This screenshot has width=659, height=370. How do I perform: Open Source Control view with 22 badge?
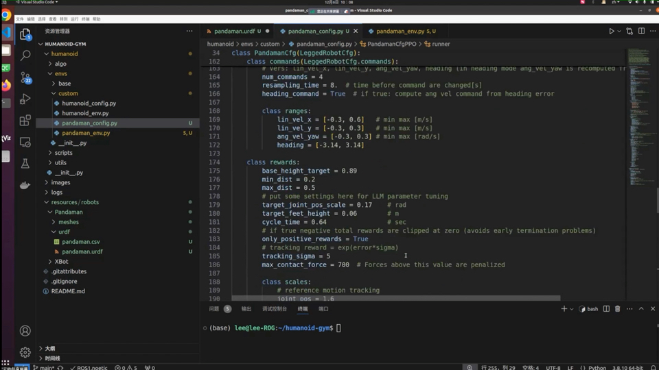coord(25,77)
